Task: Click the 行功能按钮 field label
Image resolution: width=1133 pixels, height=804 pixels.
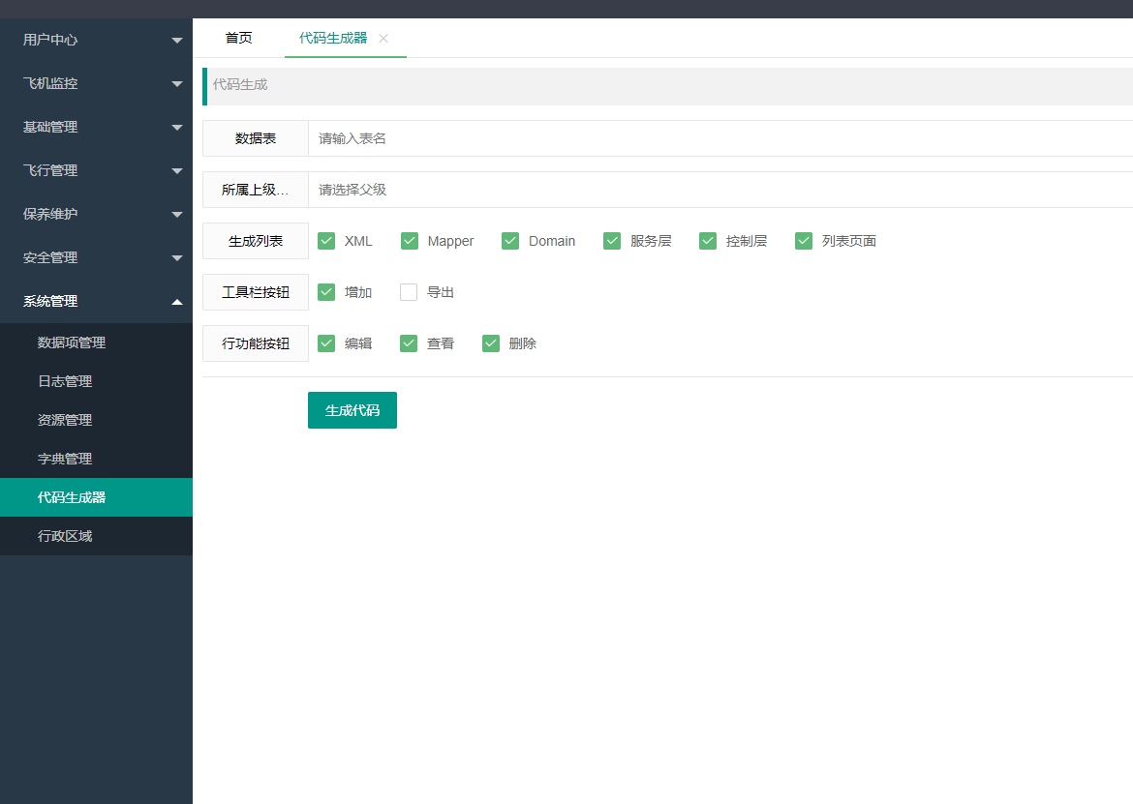Action: [256, 343]
